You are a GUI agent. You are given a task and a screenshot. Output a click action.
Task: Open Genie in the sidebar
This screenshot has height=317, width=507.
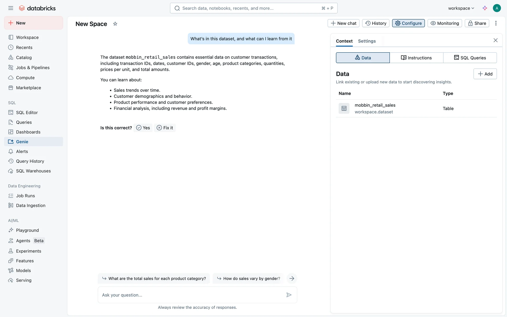point(22,142)
